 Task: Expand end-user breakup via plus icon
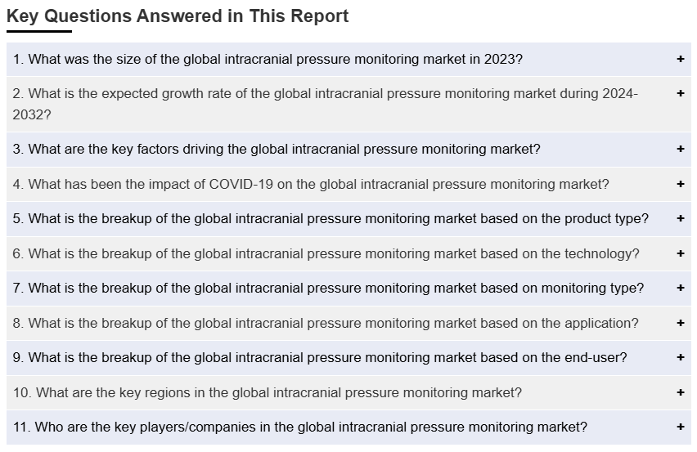tap(680, 357)
